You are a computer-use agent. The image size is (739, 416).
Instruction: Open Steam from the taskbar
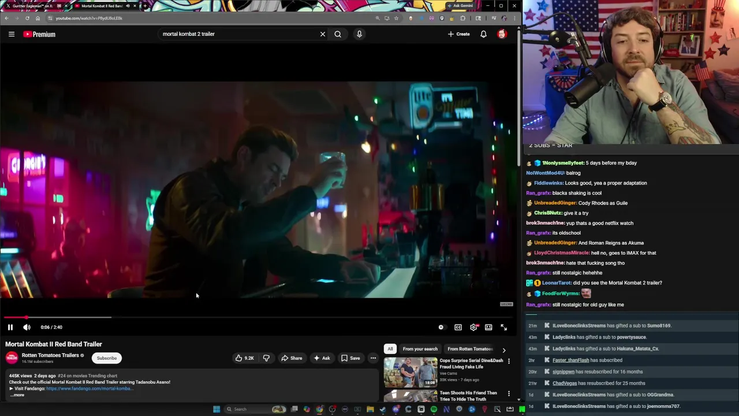click(383, 409)
